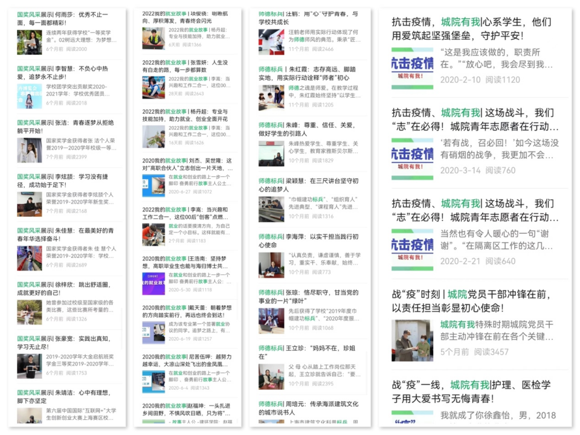Tap the 抗击疫情 thumbnail dated 2020-3-14
The image size is (580, 435).
click(x=413, y=159)
